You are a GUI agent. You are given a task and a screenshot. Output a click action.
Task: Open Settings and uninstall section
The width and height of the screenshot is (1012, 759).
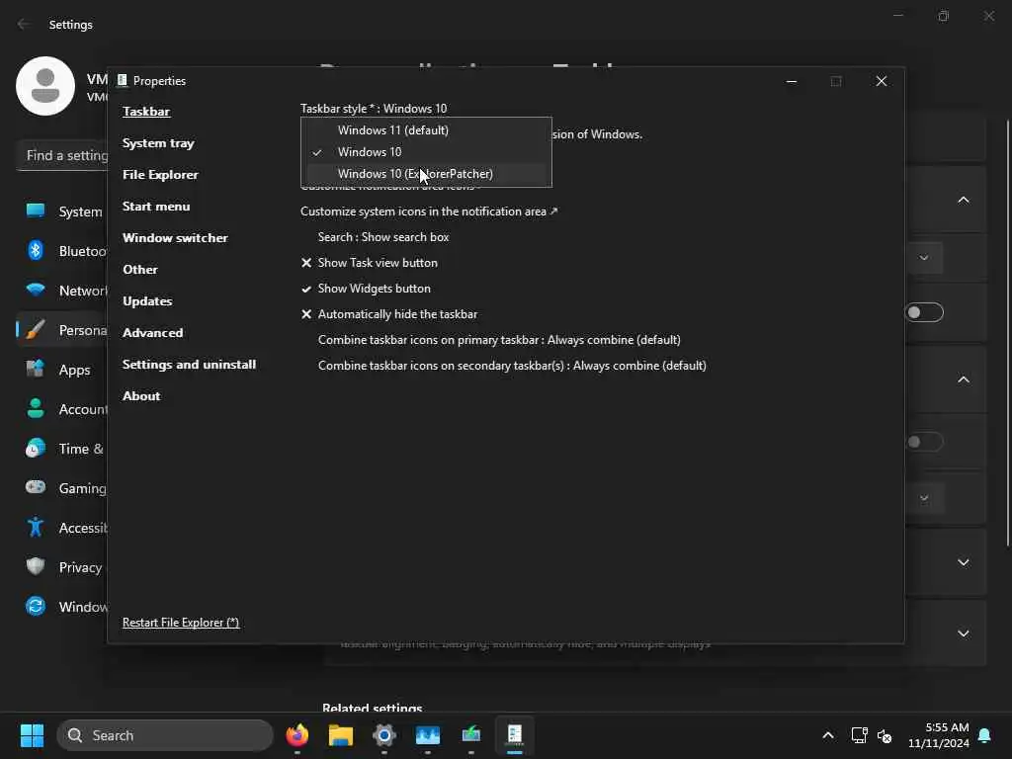[189, 365]
